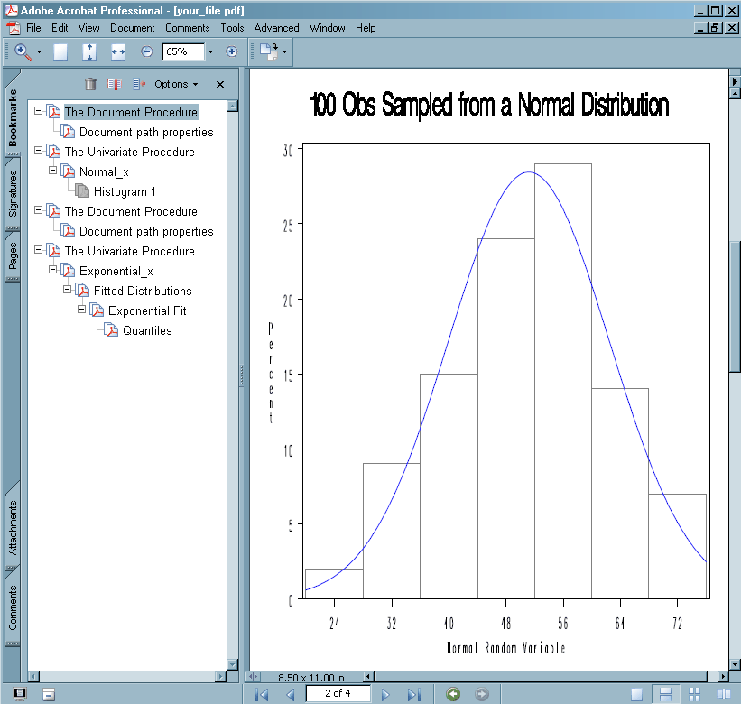This screenshot has width=741, height=704.
Task: Click the hide toolbars status bar icon
Action: (49, 694)
